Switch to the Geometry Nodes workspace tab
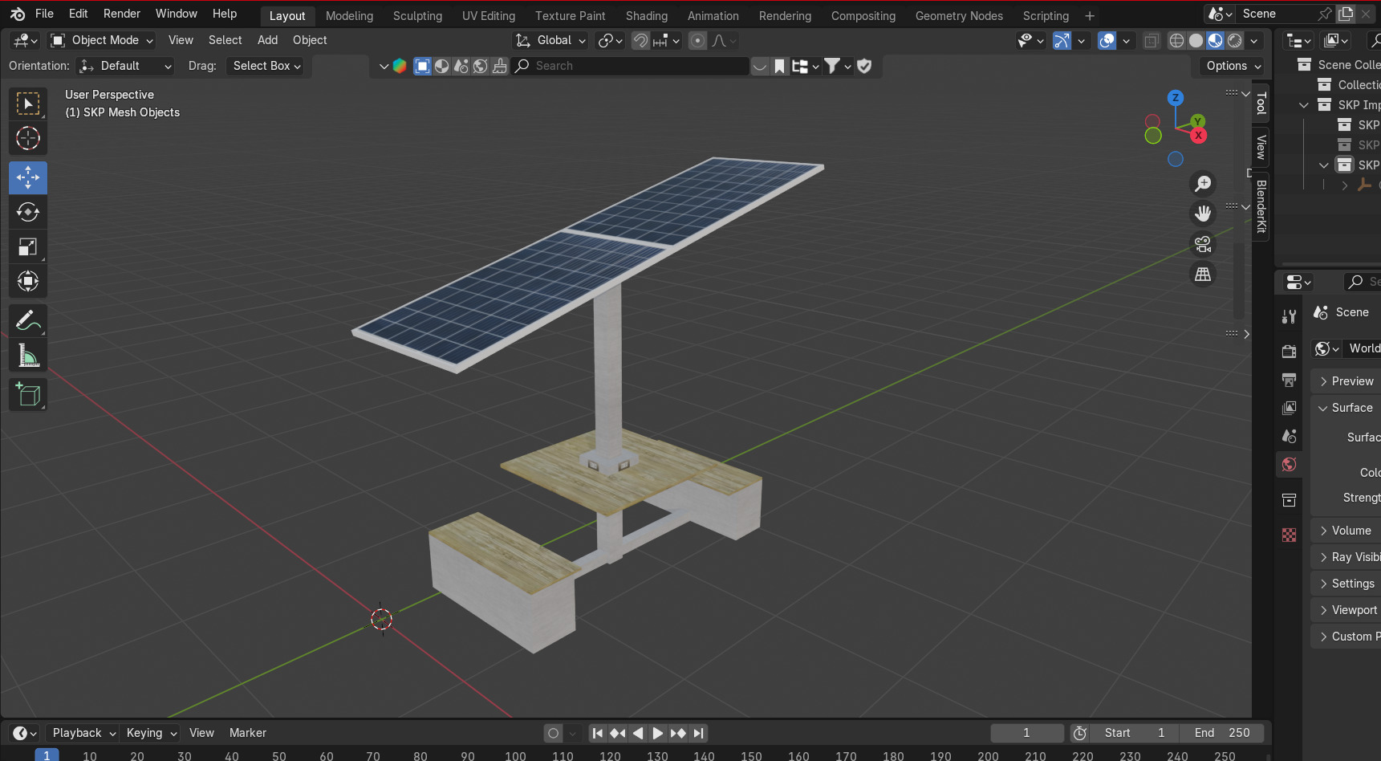 point(959,15)
